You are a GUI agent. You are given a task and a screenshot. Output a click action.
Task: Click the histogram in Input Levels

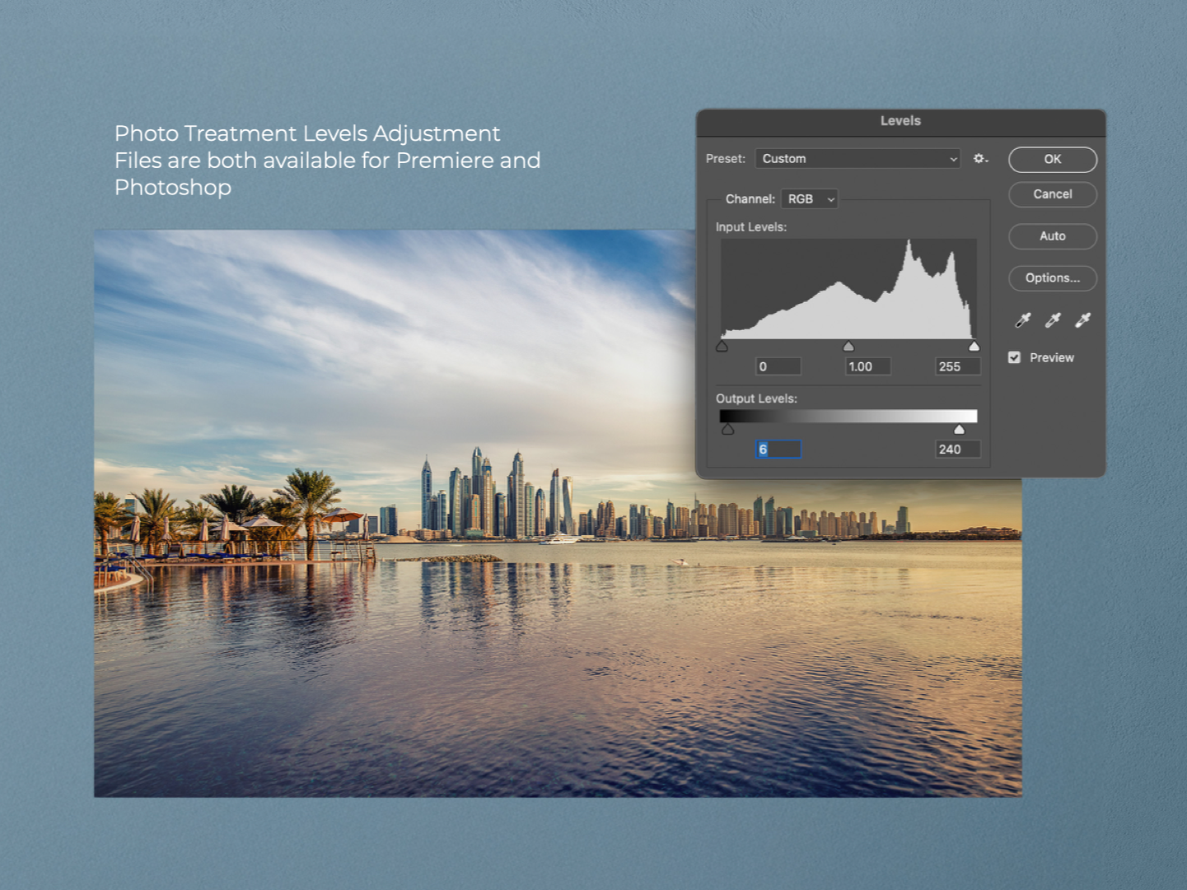pyautogui.click(x=848, y=289)
